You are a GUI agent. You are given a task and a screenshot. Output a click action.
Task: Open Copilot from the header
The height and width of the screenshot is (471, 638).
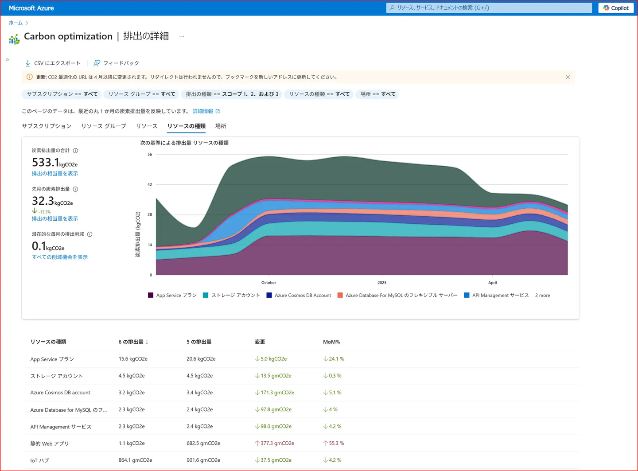tap(615, 8)
